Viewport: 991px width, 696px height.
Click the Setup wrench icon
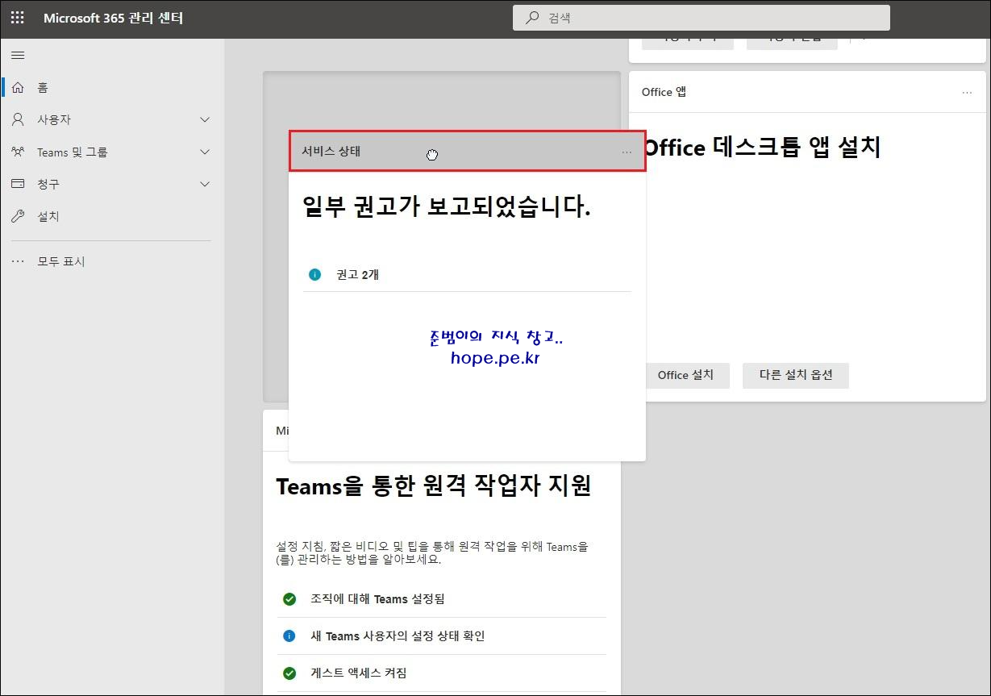[18, 216]
